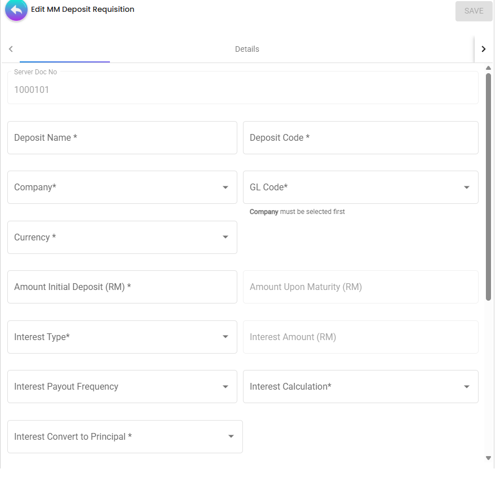Click the SAVE button
This screenshot has width=500, height=491.
[x=474, y=11]
